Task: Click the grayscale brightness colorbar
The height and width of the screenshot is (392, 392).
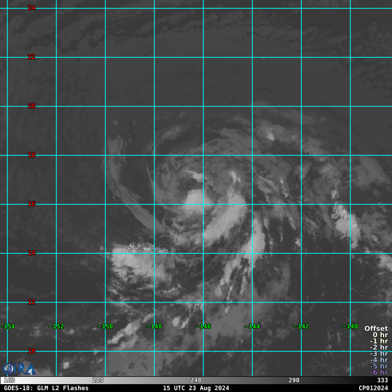Action: (196, 380)
